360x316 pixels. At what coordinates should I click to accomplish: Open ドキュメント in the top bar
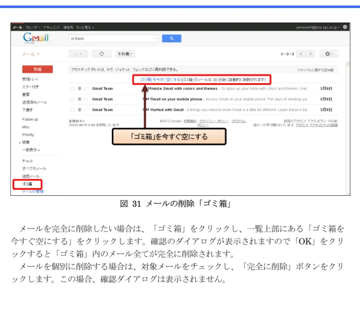[52, 27]
